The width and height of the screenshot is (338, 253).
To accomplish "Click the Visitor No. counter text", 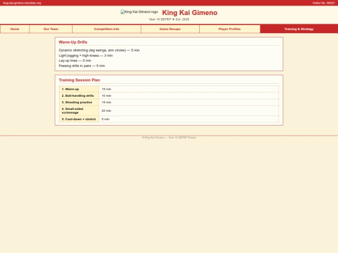I will [x=324, y=3].
